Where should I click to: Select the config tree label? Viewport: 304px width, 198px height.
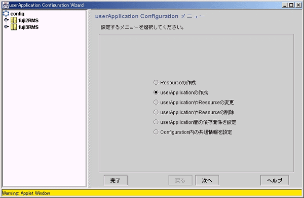tap(17, 14)
